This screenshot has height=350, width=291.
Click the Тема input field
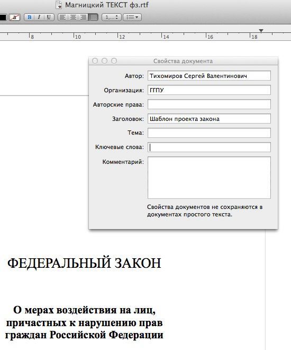click(209, 133)
